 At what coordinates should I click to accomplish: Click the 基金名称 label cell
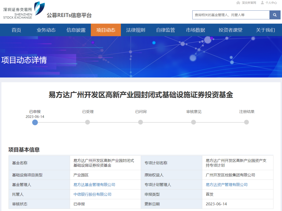coord(39,163)
